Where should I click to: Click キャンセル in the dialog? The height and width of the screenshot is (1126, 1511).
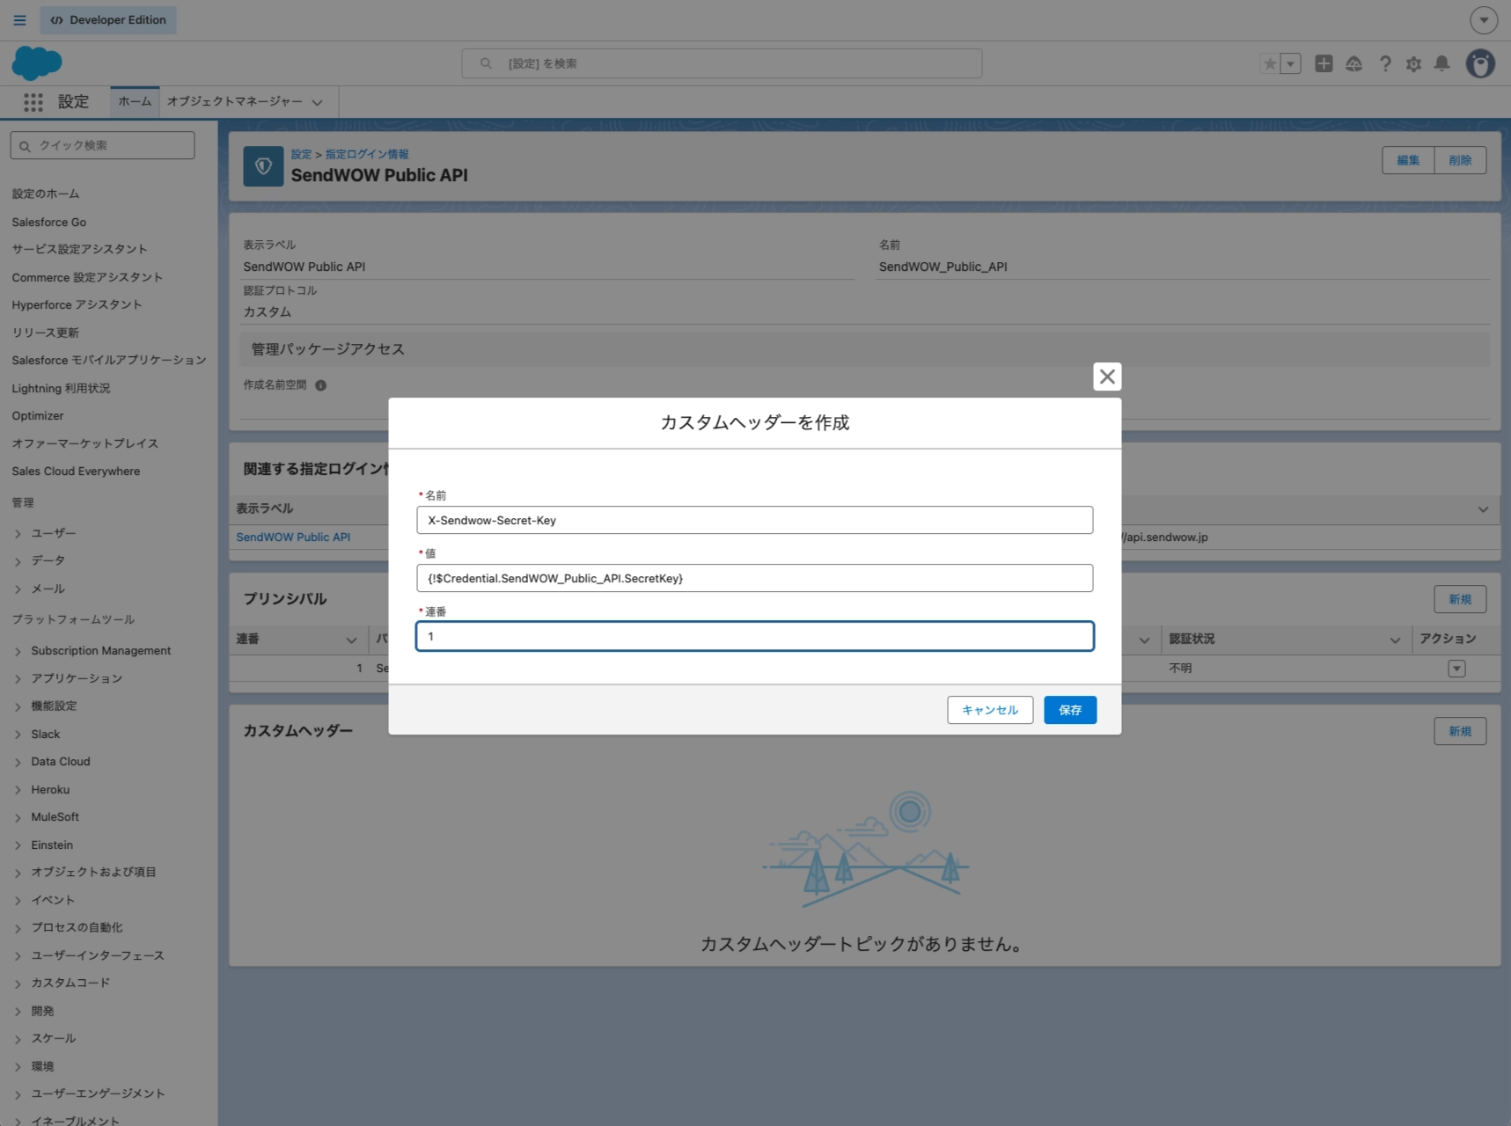tap(990, 710)
